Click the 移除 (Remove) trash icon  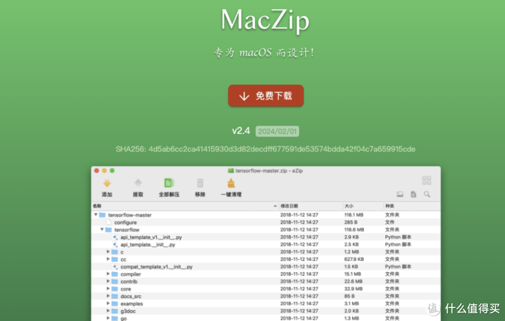200,183
